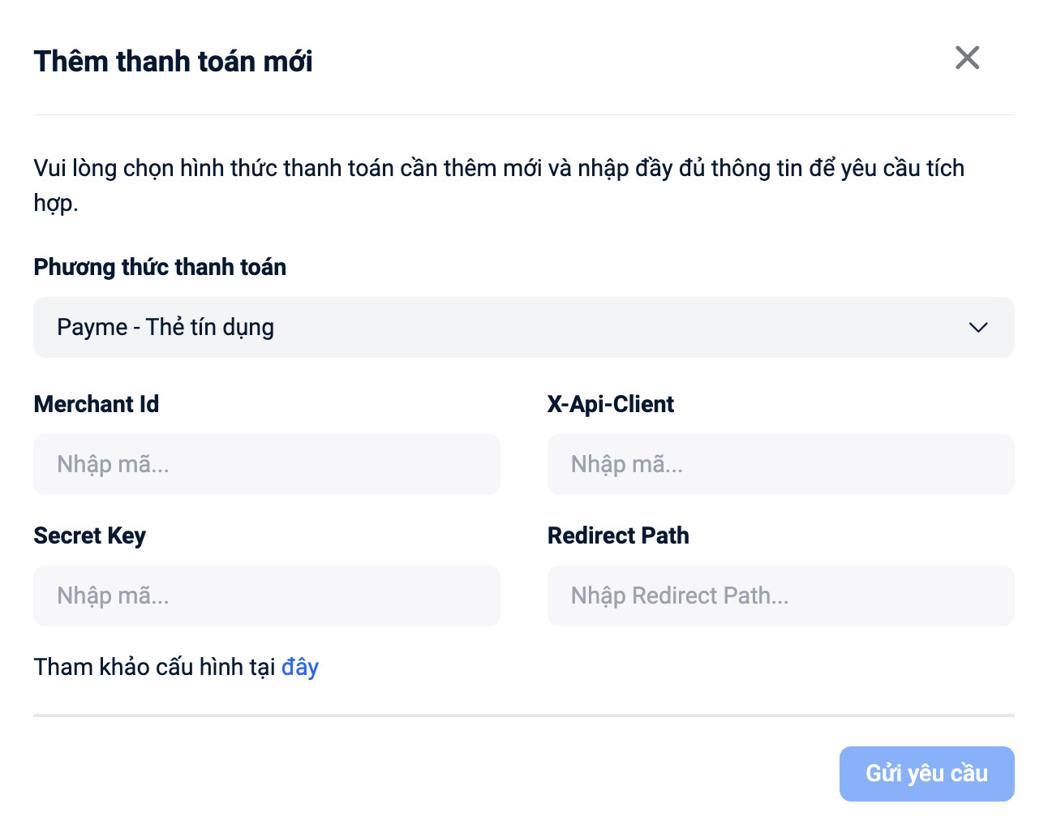The image size is (1048, 834).
Task: Focus the Merchant Id input field
Action: pyautogui.click(x=267, y=465)
